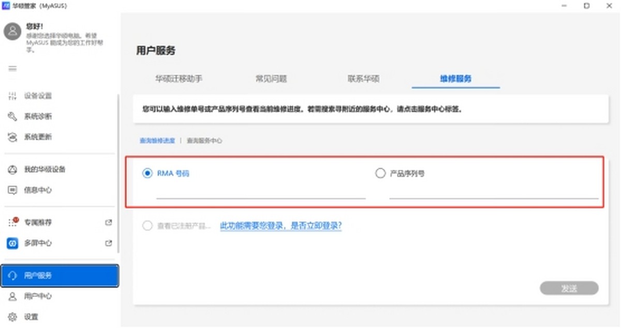Open 信息中心 in the sidebar

(38, 190)
